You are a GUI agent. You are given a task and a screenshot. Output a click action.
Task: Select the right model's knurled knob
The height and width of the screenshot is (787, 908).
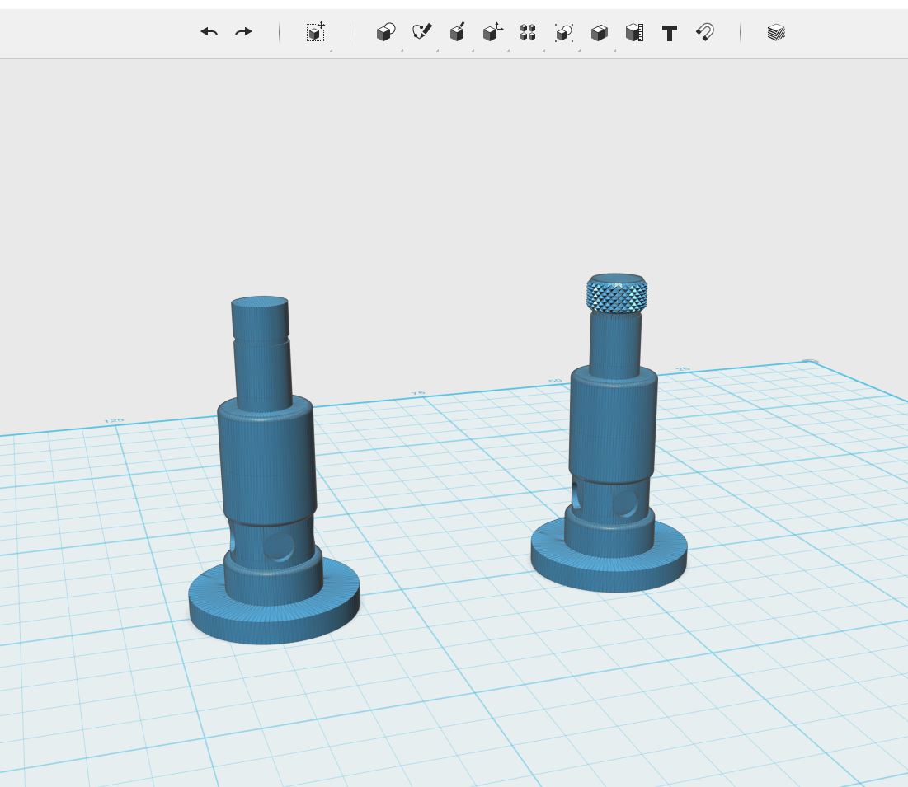point(617,294)
